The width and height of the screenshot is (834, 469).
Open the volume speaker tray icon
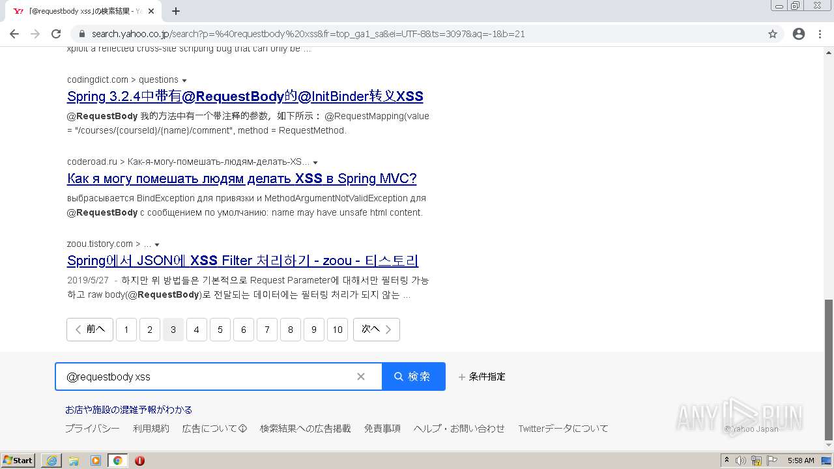pos(741,461)
